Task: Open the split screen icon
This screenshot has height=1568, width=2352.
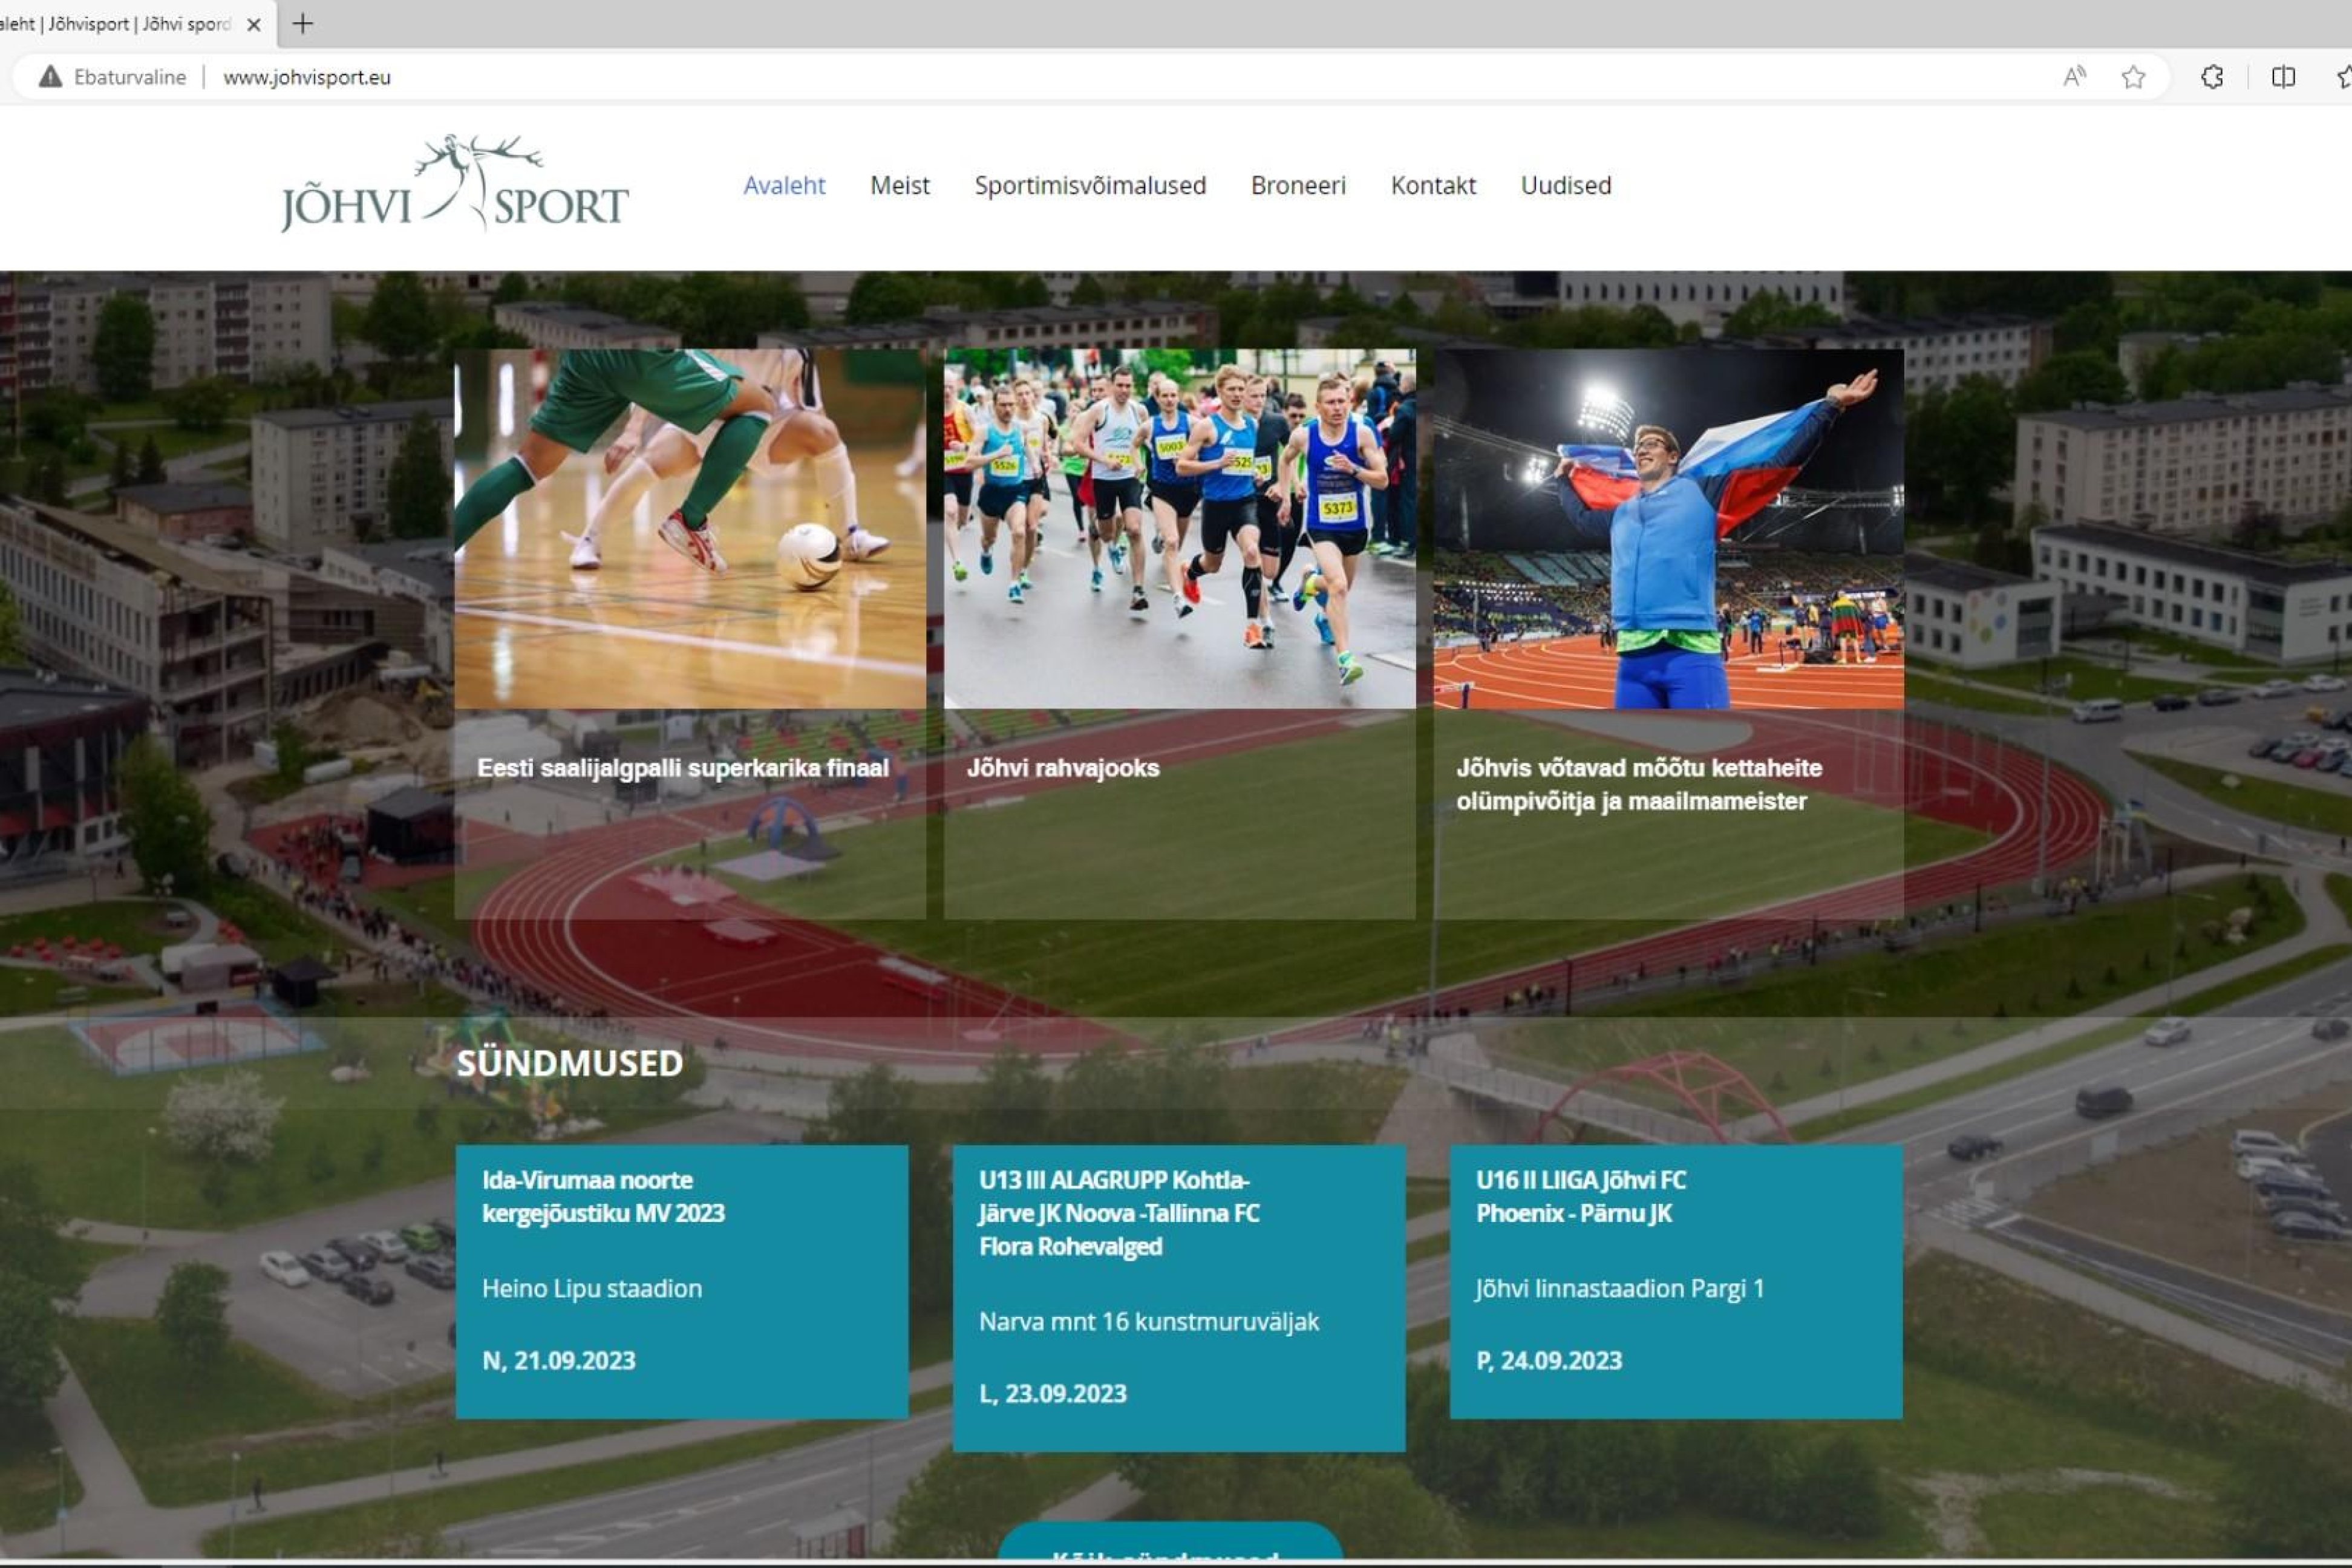Action: pyautogui.click(x=2283, y=77)
